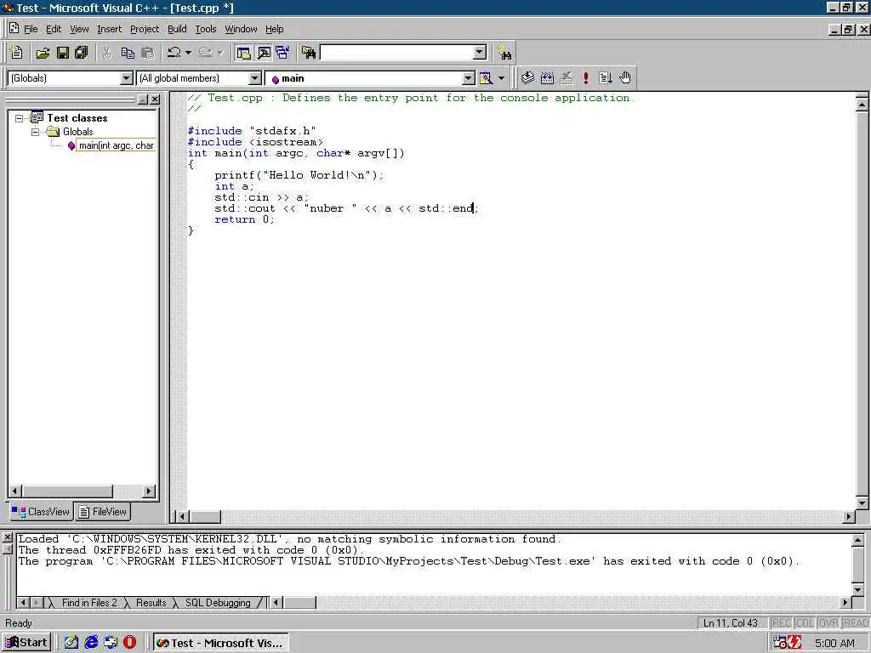Viewport: 871px width, 653px height.
Task: Collapse the Test classes tree node
Action: coord(20,118)
